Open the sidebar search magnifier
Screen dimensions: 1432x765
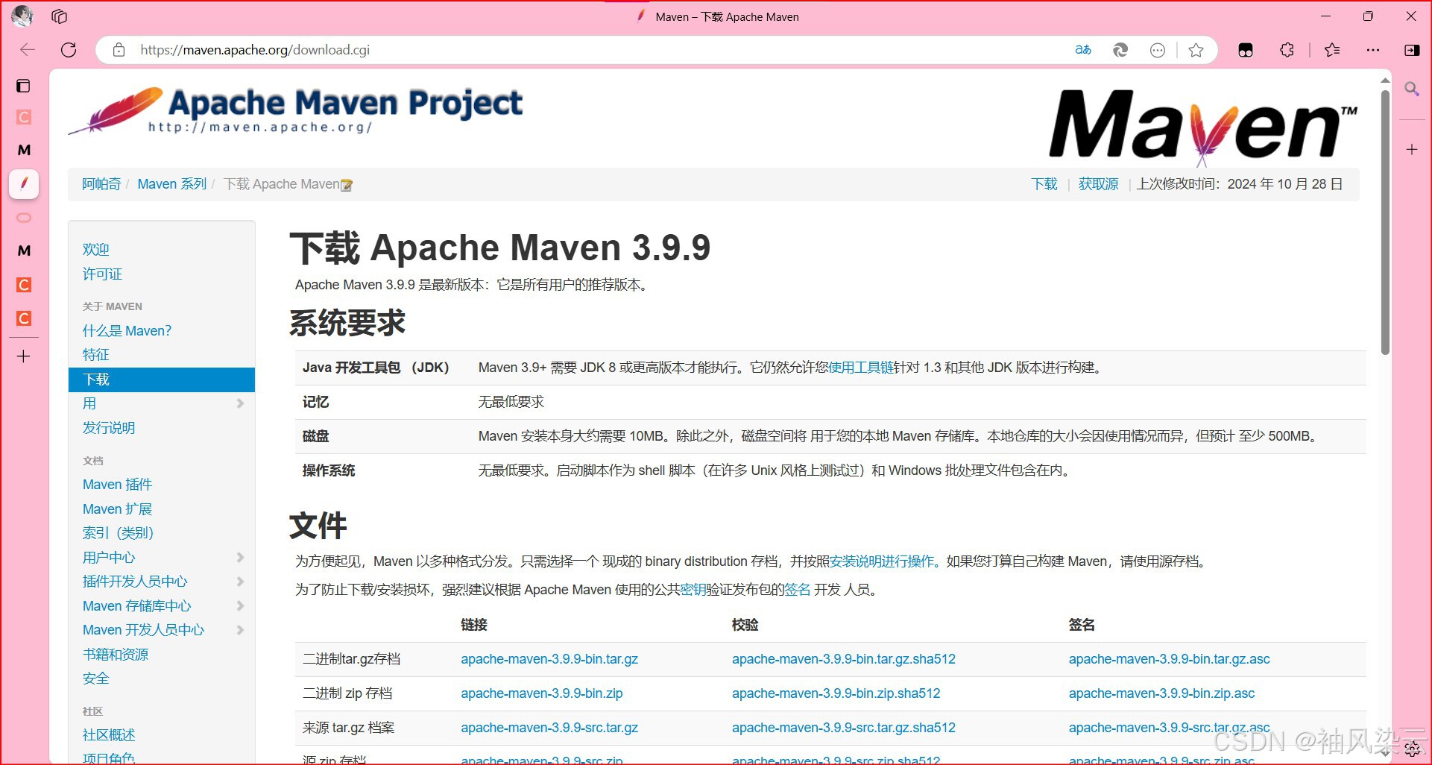(x=1412, y=89)
